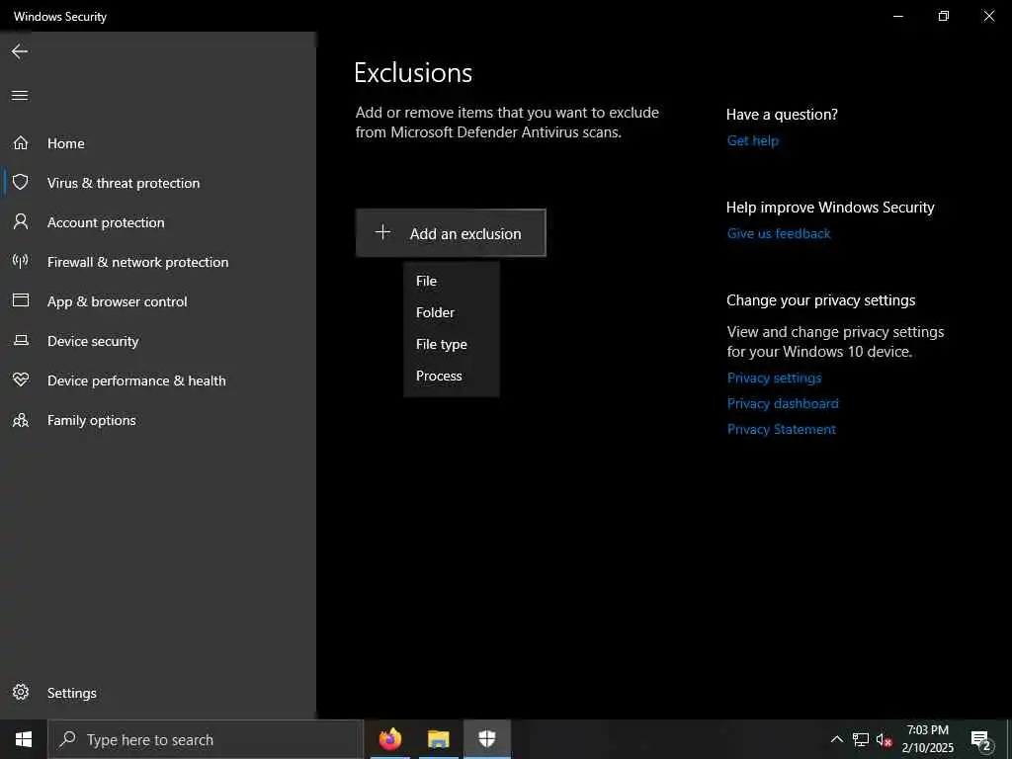Click 'Change your privacy settings' heading

[821, 300]
